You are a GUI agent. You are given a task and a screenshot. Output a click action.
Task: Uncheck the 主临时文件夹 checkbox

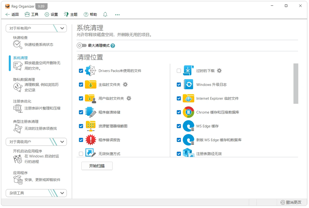(81, 84)
